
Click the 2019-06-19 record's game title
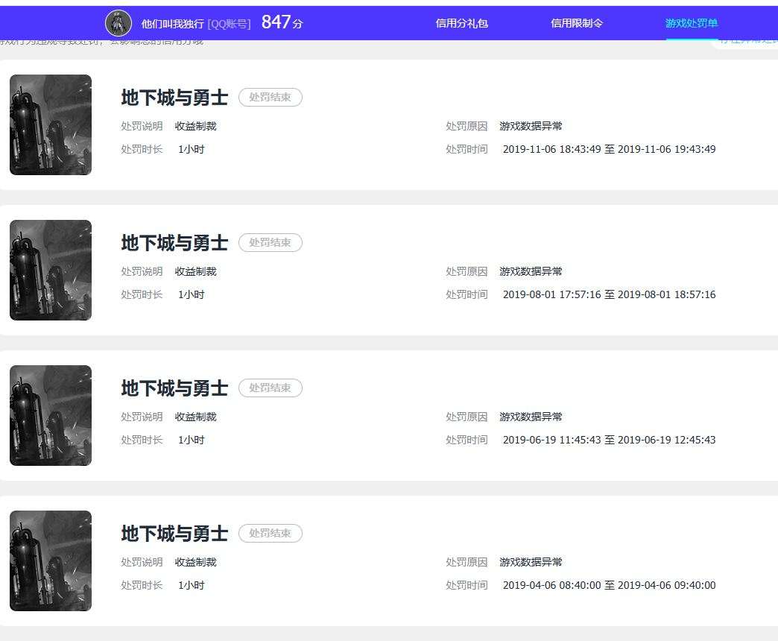[x=174, y=388]
